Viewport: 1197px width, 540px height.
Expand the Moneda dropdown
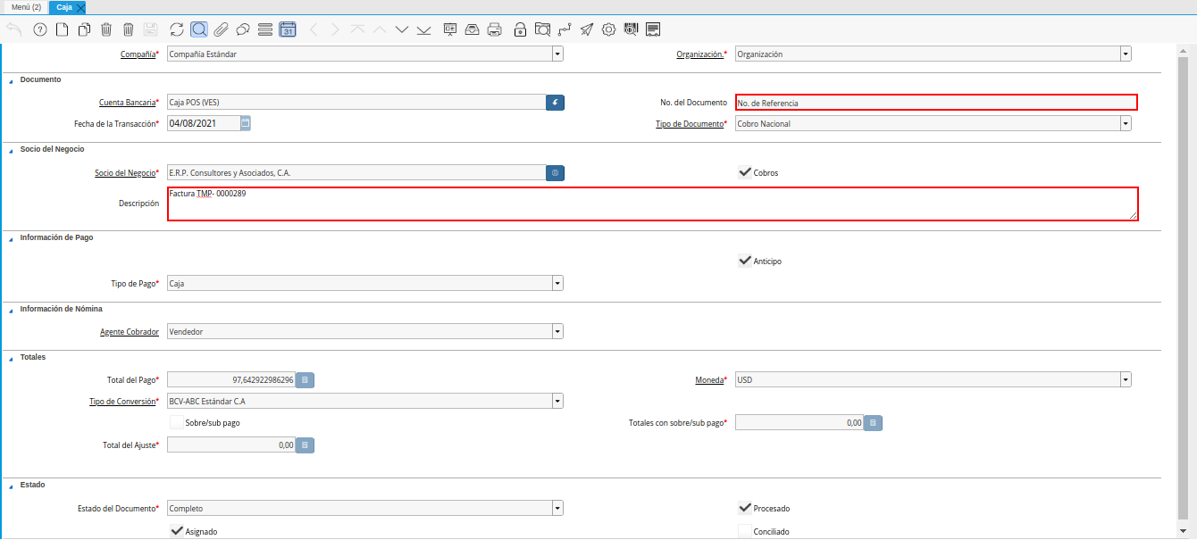[1126, 380]
